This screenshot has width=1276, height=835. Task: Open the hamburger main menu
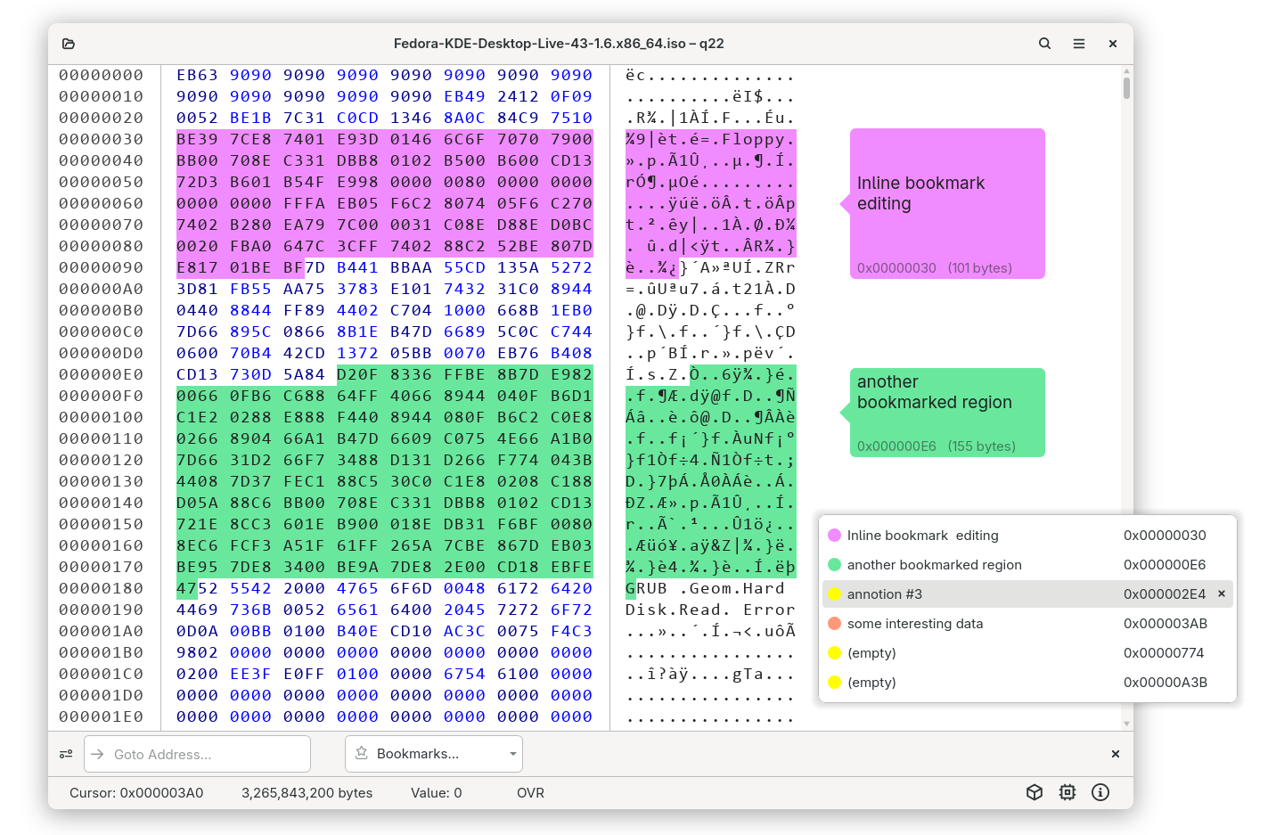1078,44
